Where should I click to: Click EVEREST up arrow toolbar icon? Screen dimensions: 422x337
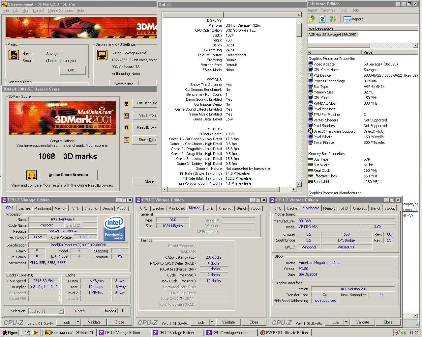[312, 19]
